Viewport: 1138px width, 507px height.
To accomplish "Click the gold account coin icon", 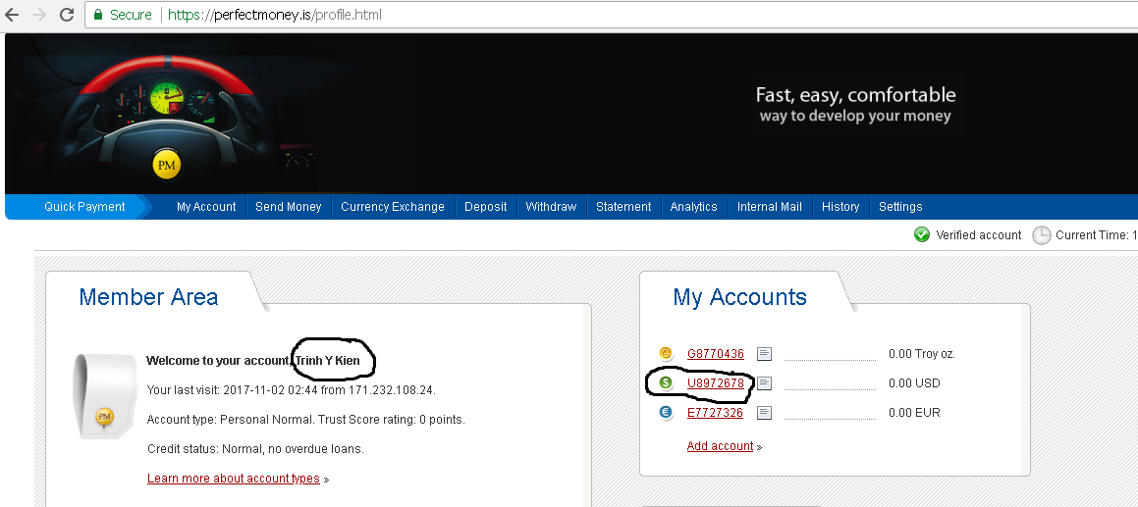I will click(666, 353).
